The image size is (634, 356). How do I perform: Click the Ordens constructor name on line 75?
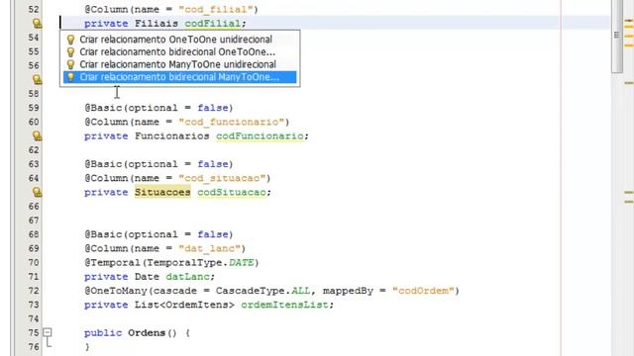click(147, 333)
